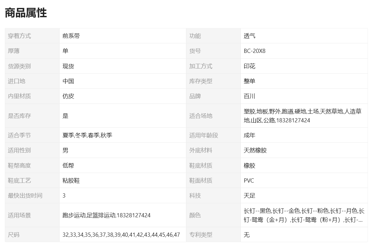Click the 低帮 shoe height value
Screen dimensions: 373x245
[x=68, y=166]
